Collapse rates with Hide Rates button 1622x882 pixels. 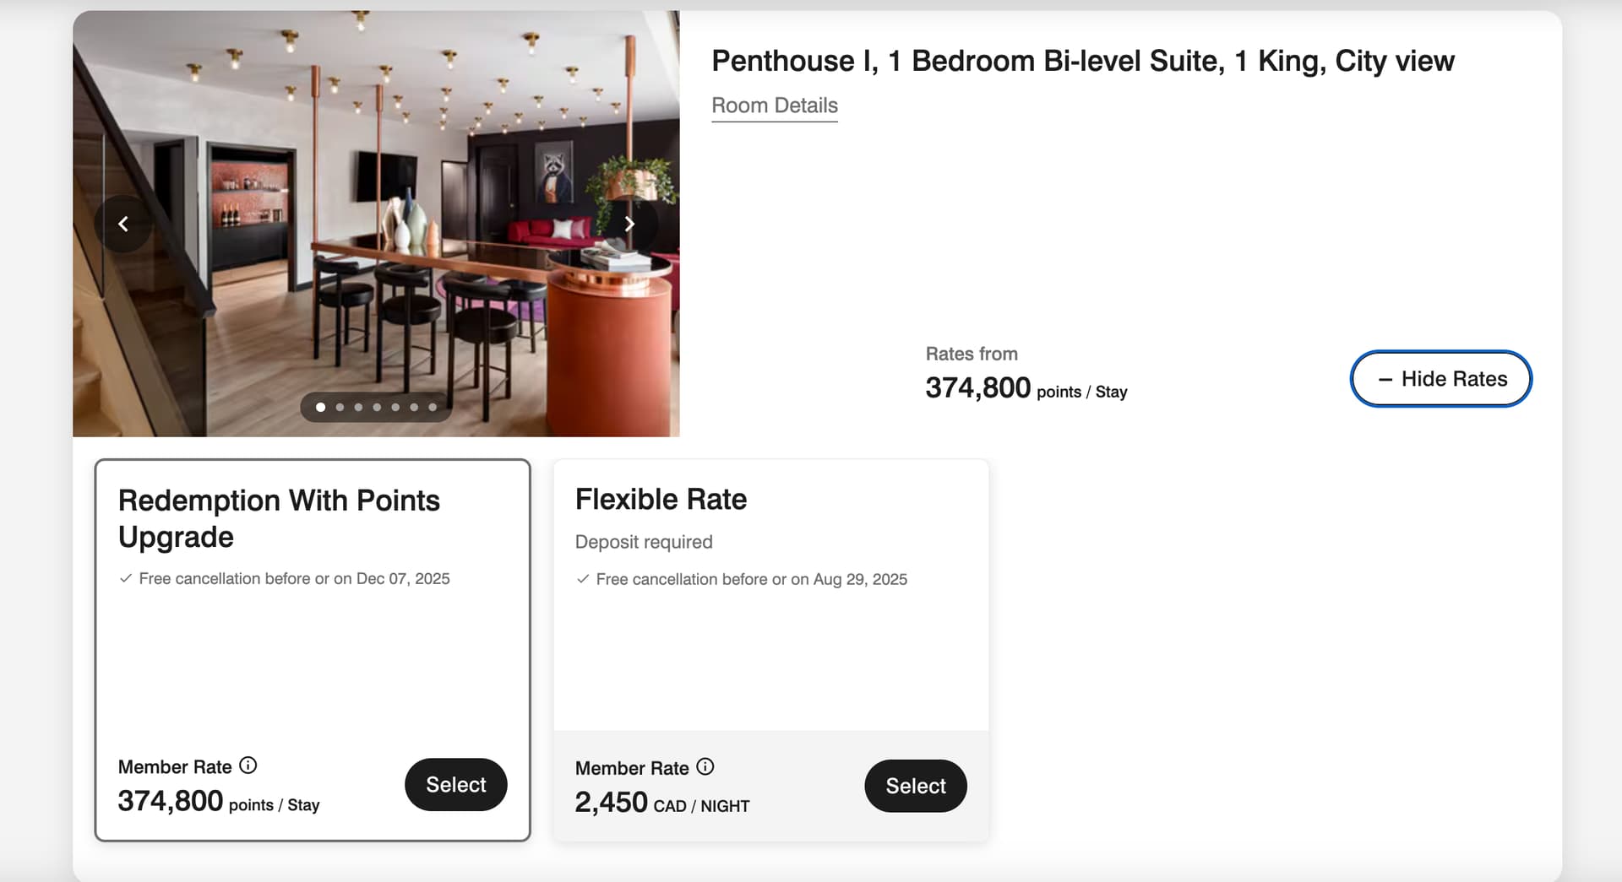(1440, 379)
